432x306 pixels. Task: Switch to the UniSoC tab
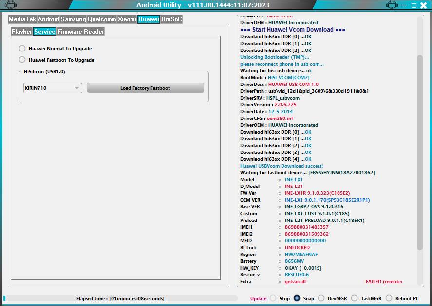click(x=171, y=19)
